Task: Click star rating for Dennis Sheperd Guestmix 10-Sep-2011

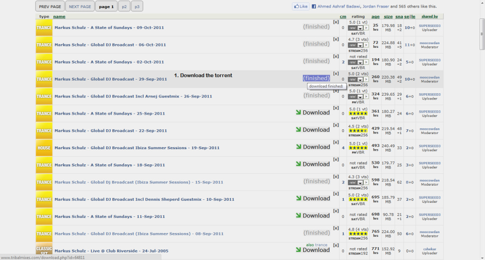Action: (x=358, y=199)
